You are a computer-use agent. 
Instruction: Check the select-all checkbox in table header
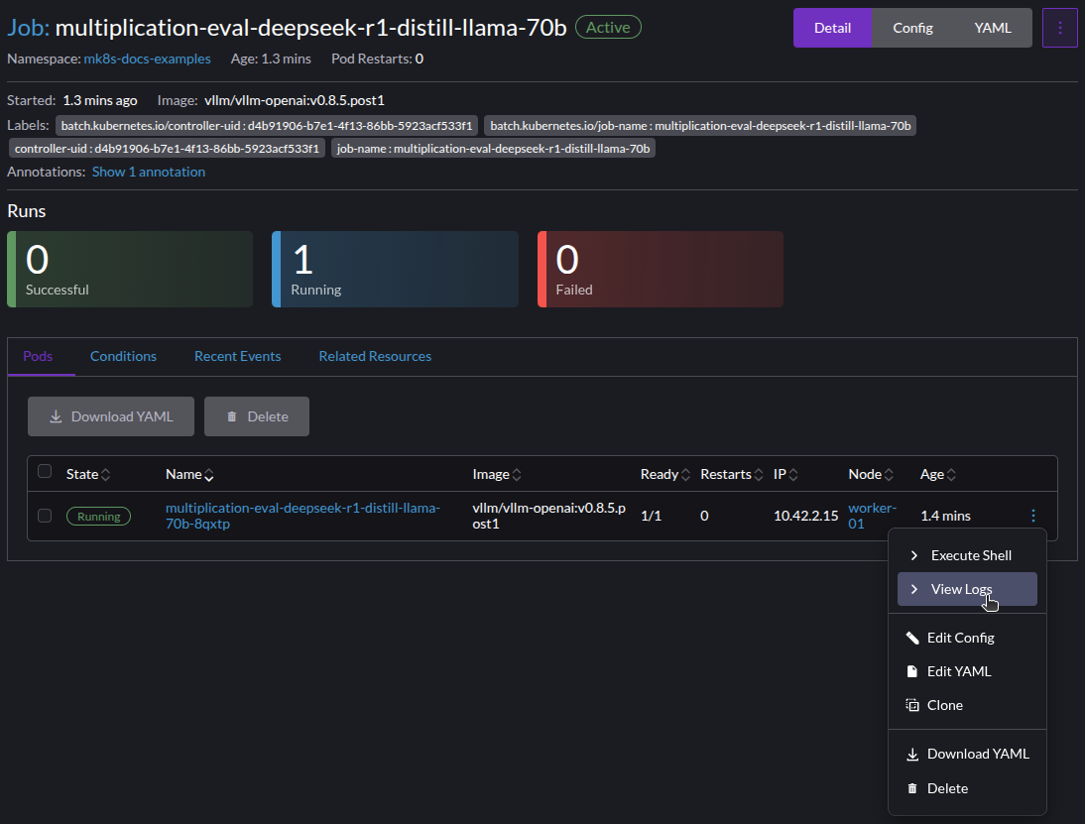tap(45, 472)
